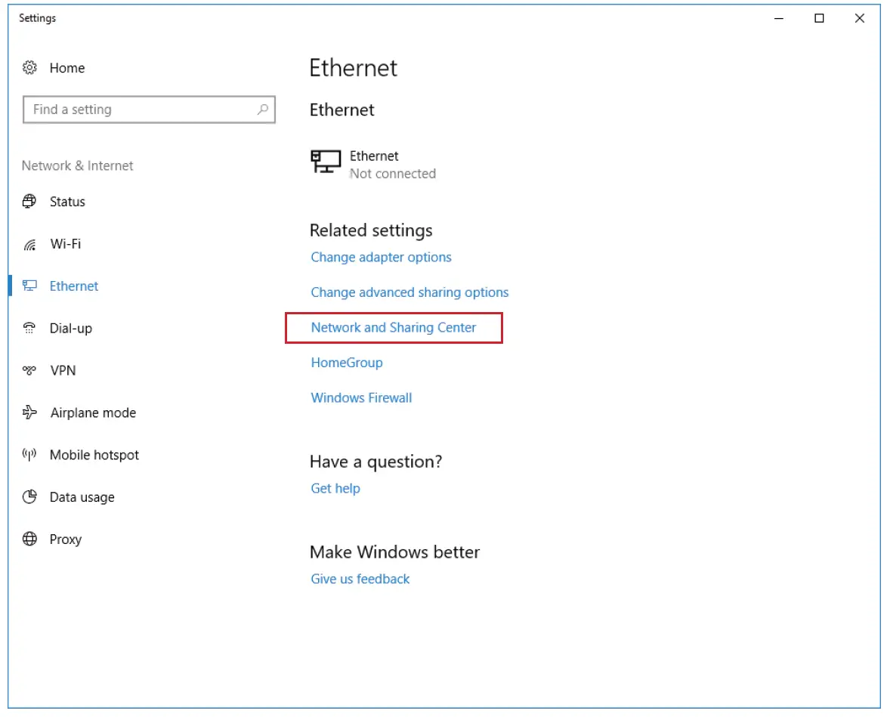Focus the Find a setting field
The image size is (887, 717).
[x=140, y=110]
